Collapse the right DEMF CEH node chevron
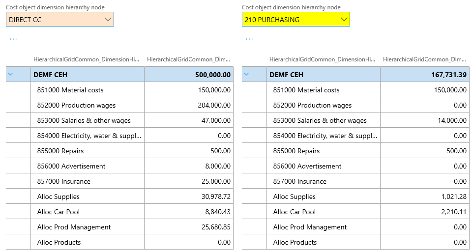 [x=247, y=75]
